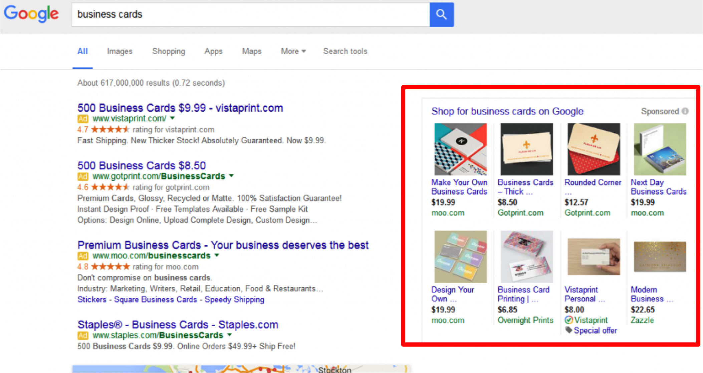Open 'Staples® - Business Cards' result link
The width and height of the screenshot is (703, 373).
178,325
